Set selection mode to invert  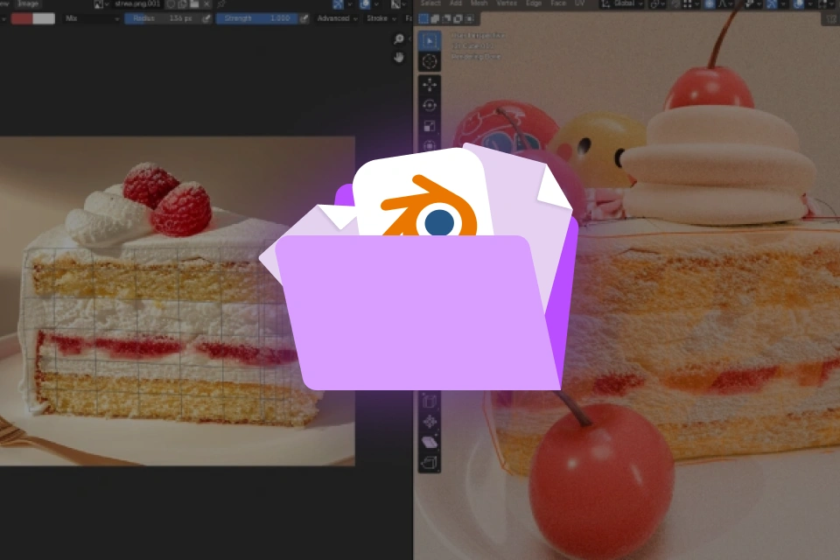point(458,18)
